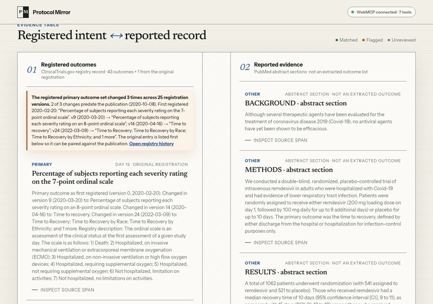Click the double-arrow icon in the page heading
Viewport: 433px width, 304px height.
point(116,35)
